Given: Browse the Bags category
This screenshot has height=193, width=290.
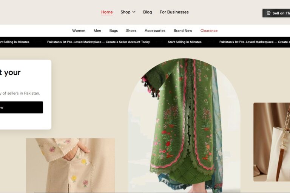Looking at the screenshot, I should coord(113,31).
